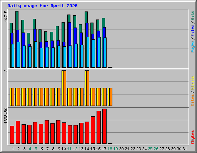Click day label 14 on the x-axis
Screen dimensions: 197x153
(x=87, y=149)
